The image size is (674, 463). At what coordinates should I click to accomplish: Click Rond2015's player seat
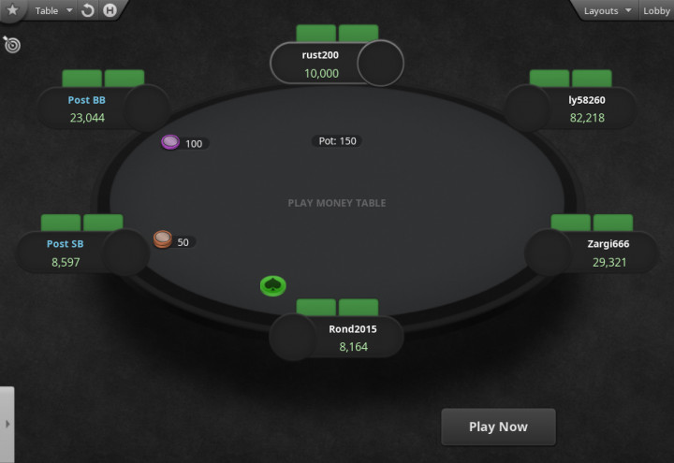(x=336, y=337)
